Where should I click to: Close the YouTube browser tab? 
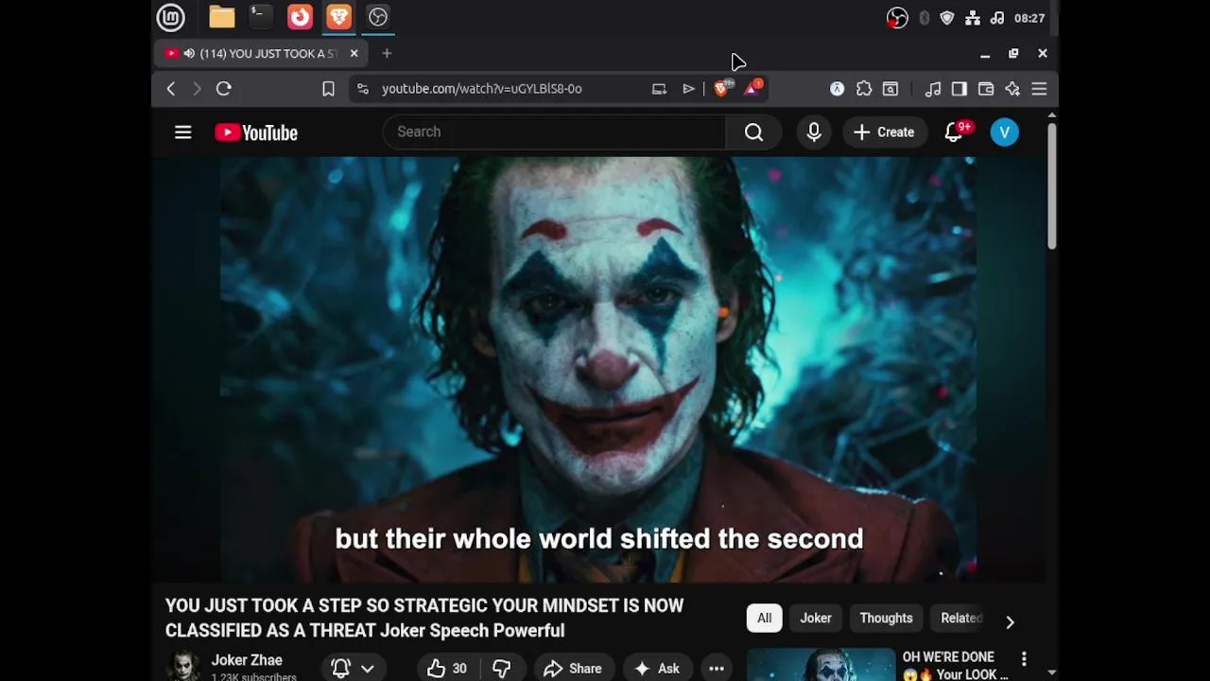click(354, 54)
